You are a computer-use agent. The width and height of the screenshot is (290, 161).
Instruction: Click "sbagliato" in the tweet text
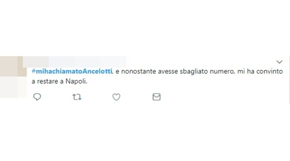tap(194, 71)
